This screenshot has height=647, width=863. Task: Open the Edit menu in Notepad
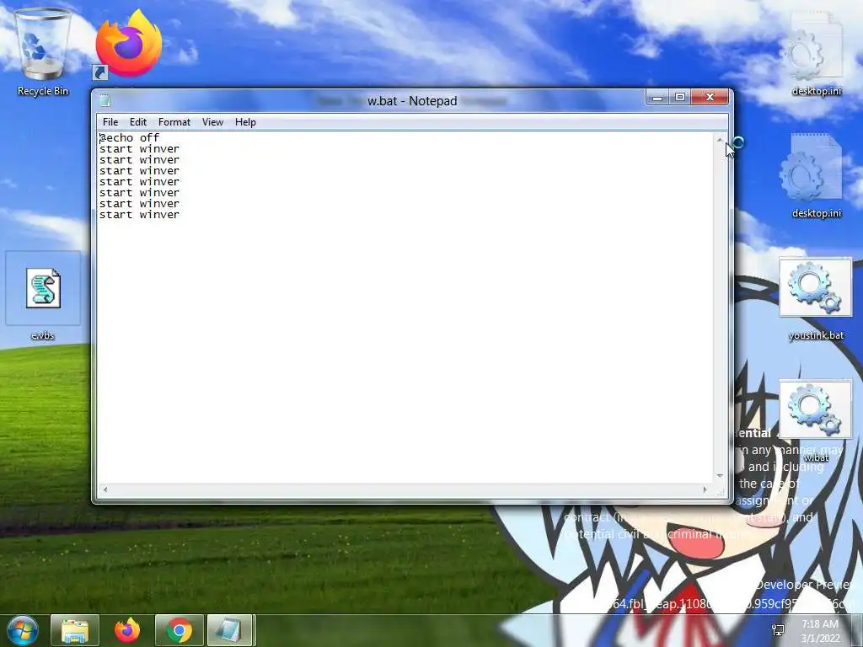(137, 122)
